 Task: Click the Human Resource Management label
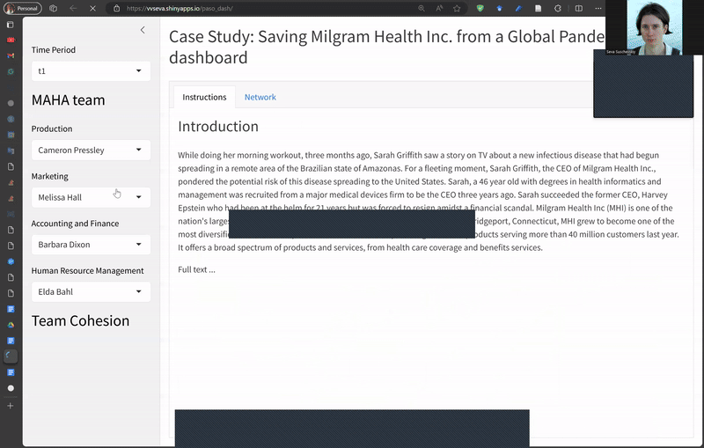tap(87, 271)
